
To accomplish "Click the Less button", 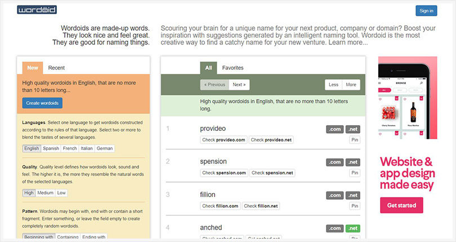I will pyautogui.click(x=334, y=85).
